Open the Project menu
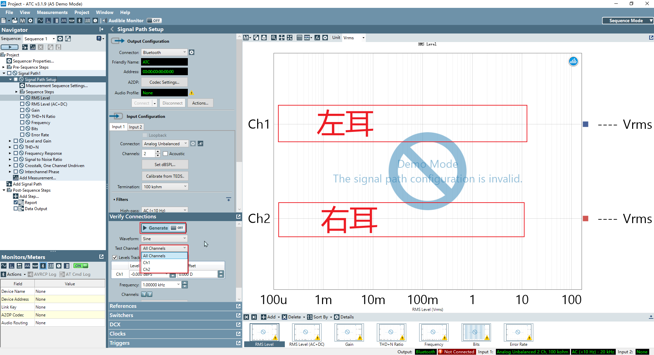The height and width of the screenshot is (355, 654). click(x=82, y=12)
